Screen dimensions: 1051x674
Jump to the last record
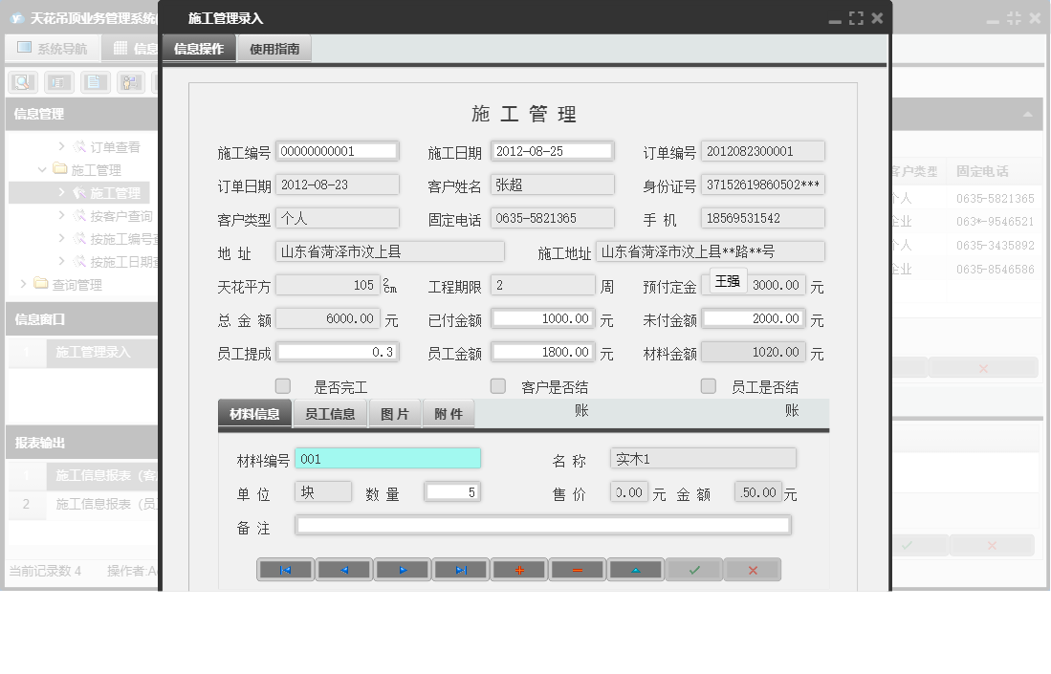tap(461, 569)
